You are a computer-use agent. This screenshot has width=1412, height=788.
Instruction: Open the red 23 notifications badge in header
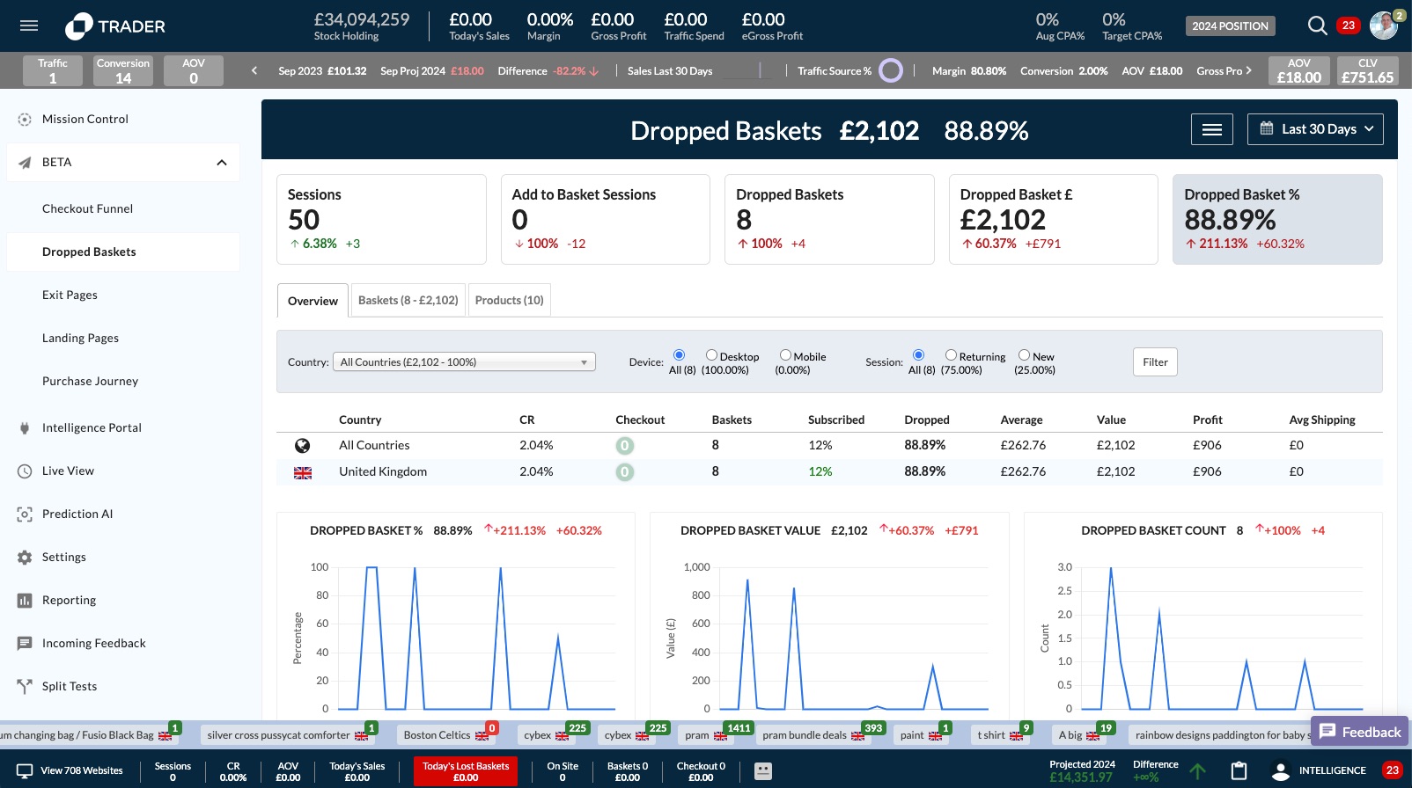coord(1348,26)
